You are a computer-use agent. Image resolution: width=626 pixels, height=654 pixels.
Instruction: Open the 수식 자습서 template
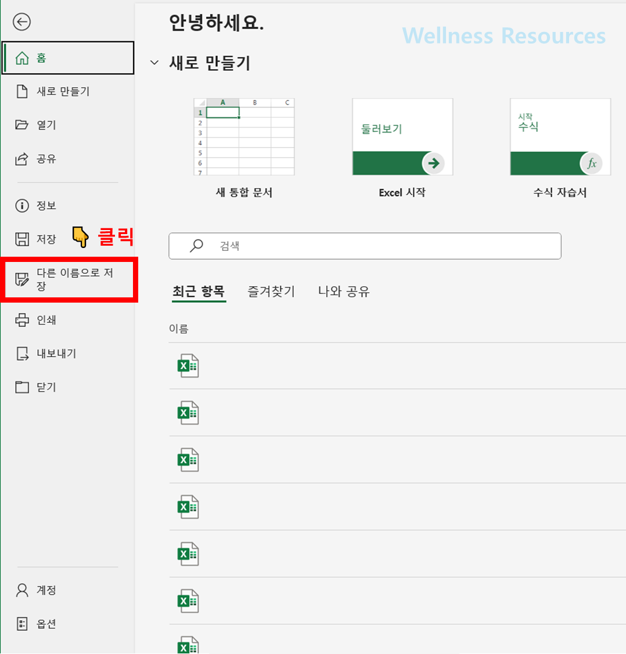click(560, 137)
